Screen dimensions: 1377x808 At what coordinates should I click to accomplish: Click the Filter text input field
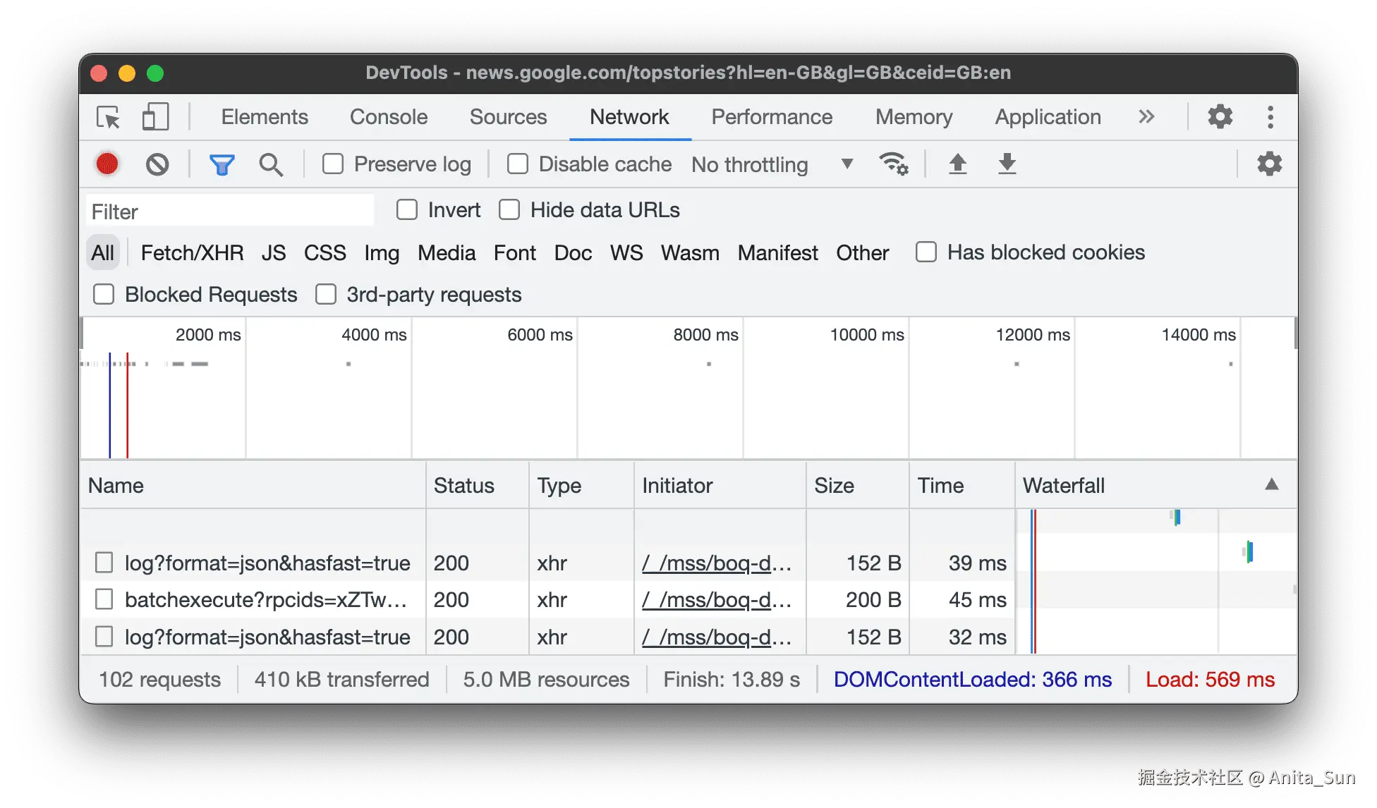(x=230, y=211)
